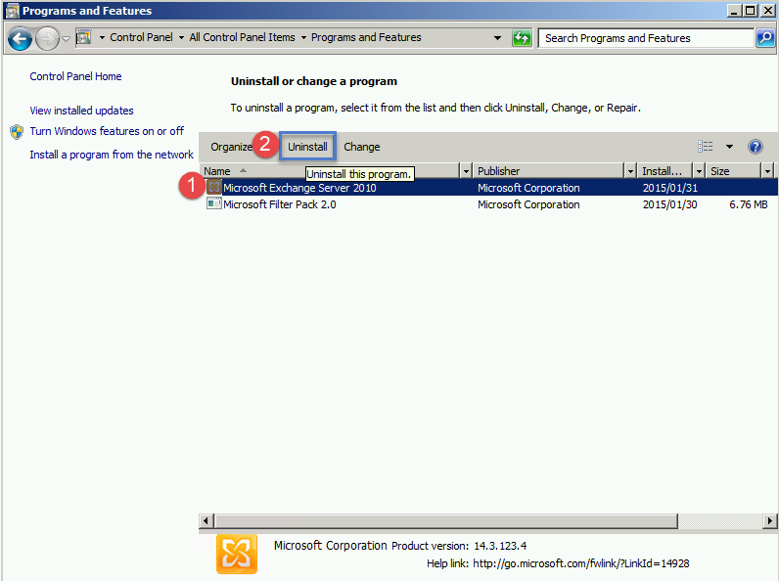Select Control Panel breadcrumb segment
Image resolution: width=779 pixels, height=581 pixels.
(x=141, y=37)
